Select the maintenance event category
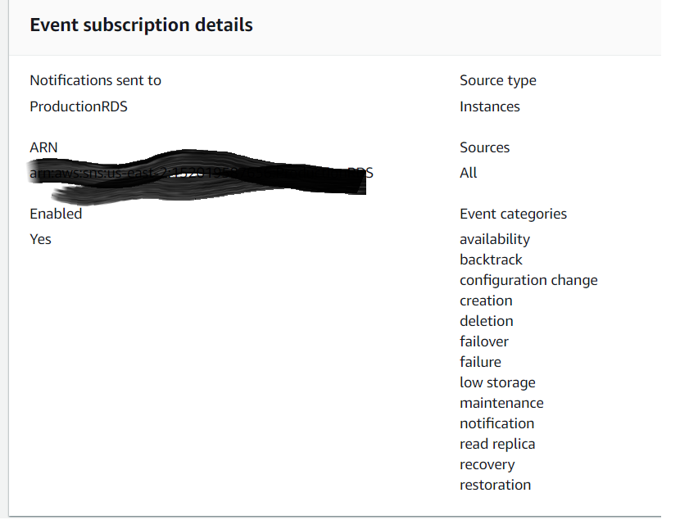The image size is (689, 529). pos(501,403)
